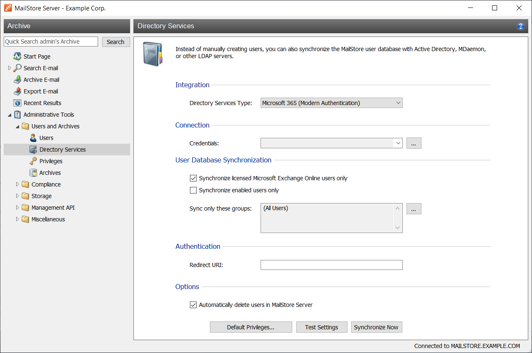The width and height of the screenshot is (532, 353).
Task: Click the Users person icon
Action: 33,138
